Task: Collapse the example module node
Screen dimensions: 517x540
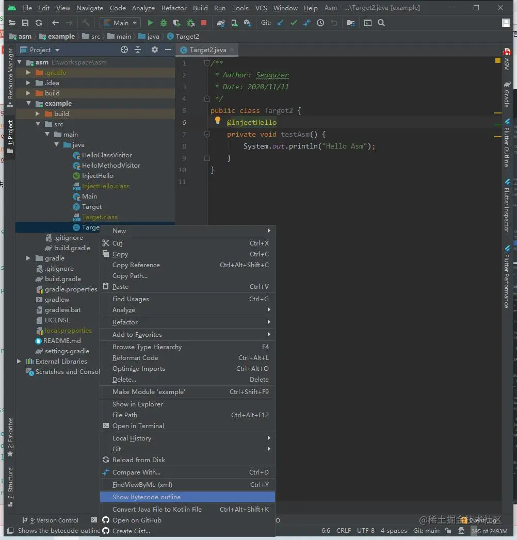Action: coord(28,103)
